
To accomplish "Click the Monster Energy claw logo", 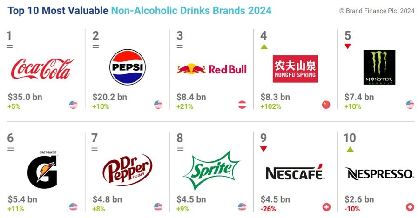I will click(x=379, y=67).
